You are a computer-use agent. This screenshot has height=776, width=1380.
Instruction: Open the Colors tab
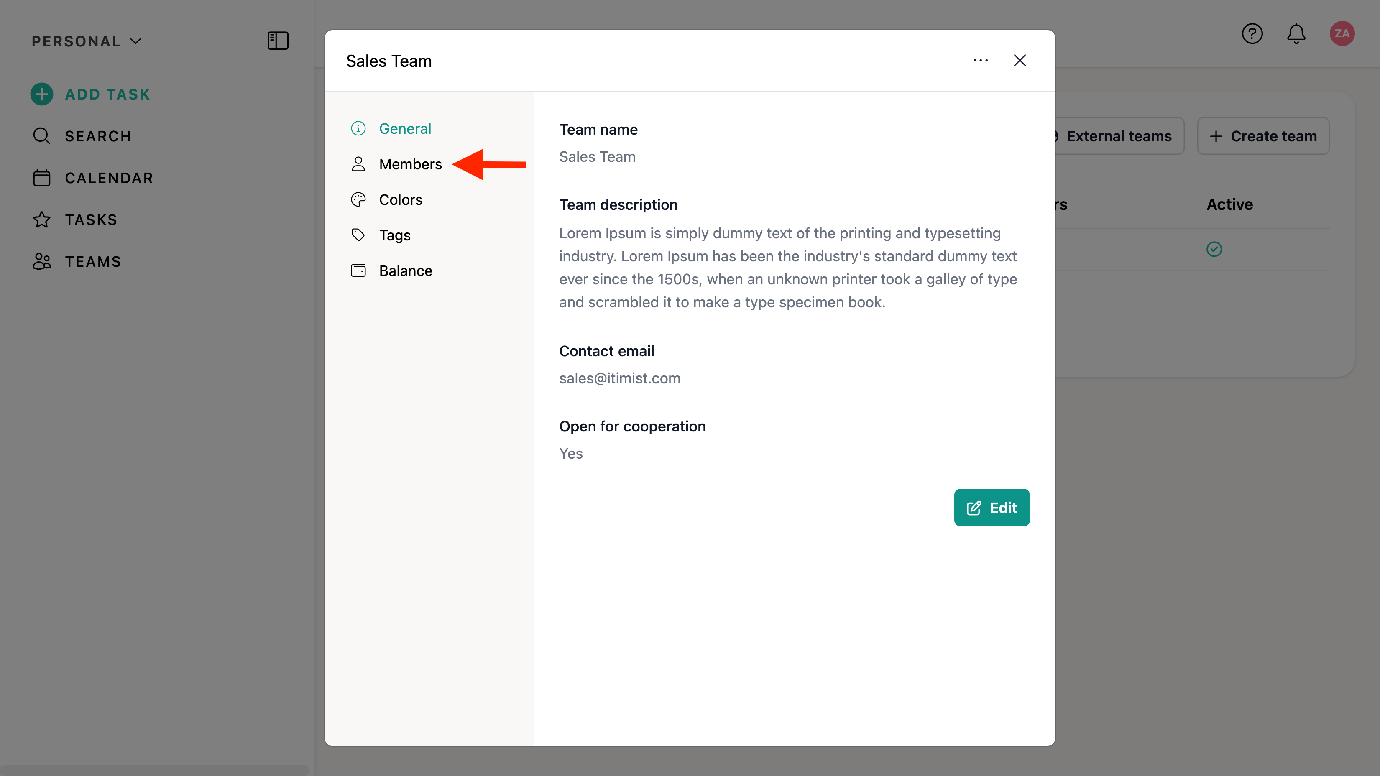[x=400, y=200]
